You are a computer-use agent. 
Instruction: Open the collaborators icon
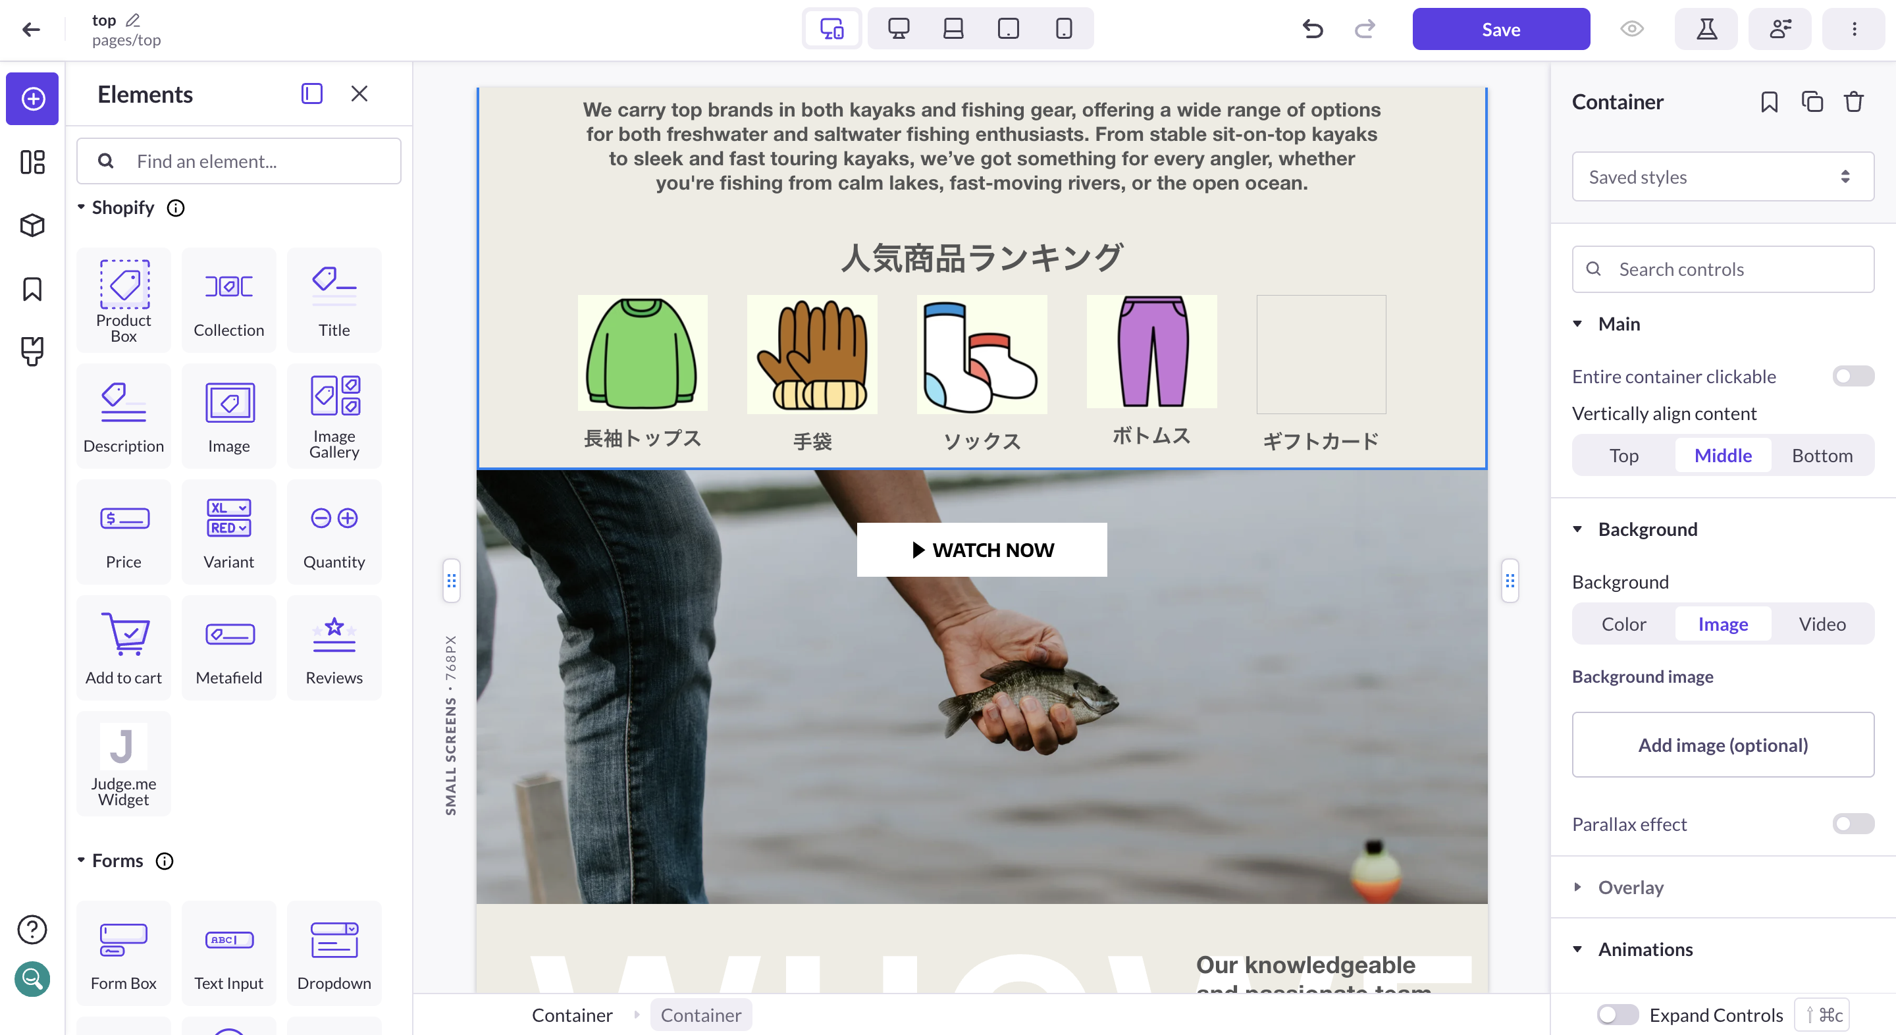tap(1779, 29)
